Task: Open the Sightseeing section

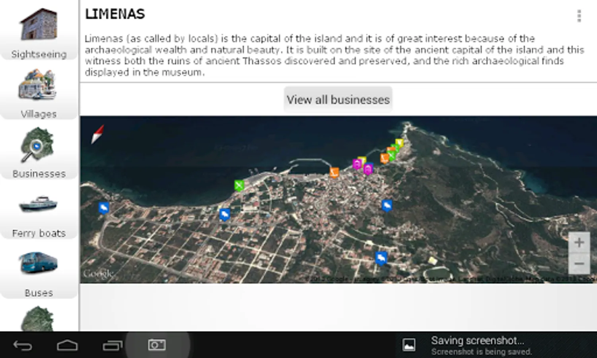Action: (39, 31)
